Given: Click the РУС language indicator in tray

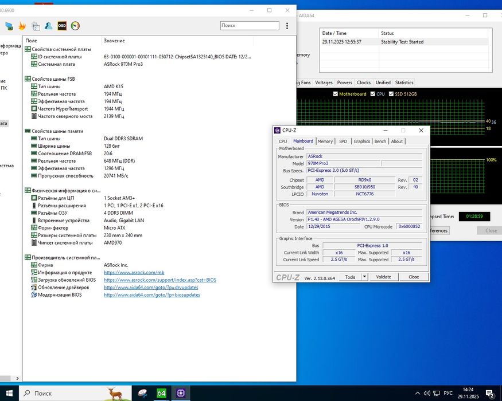Looking at the screenshot, I should click(x=448, y=393).
